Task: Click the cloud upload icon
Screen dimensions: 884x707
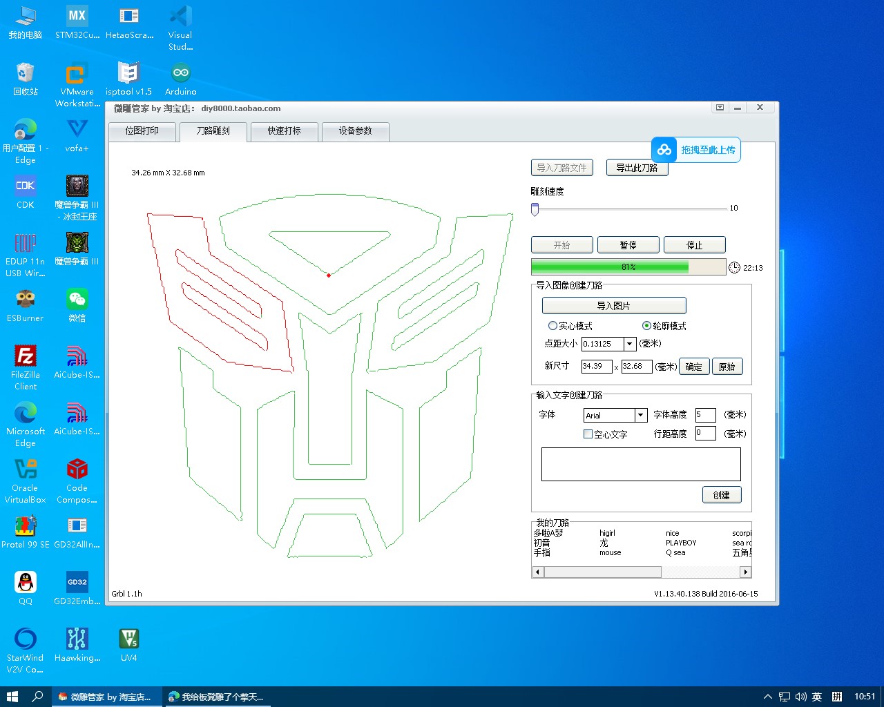Action: tap(664, 150)
